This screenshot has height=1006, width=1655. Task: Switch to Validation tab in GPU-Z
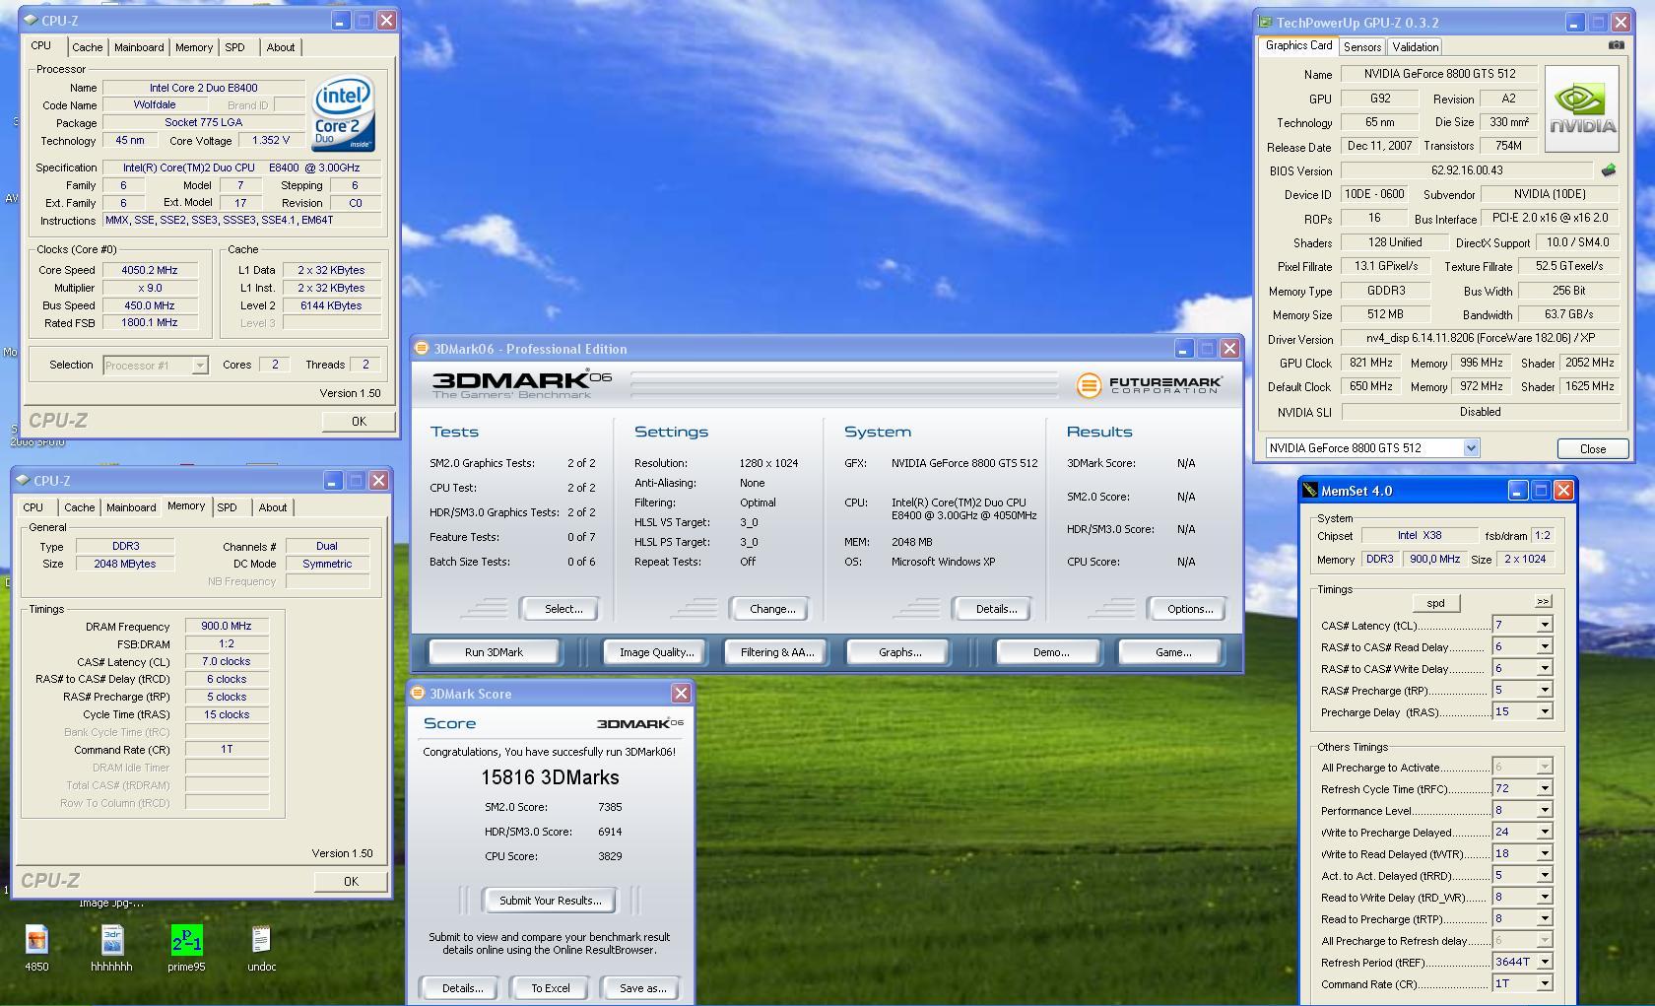1416,47
